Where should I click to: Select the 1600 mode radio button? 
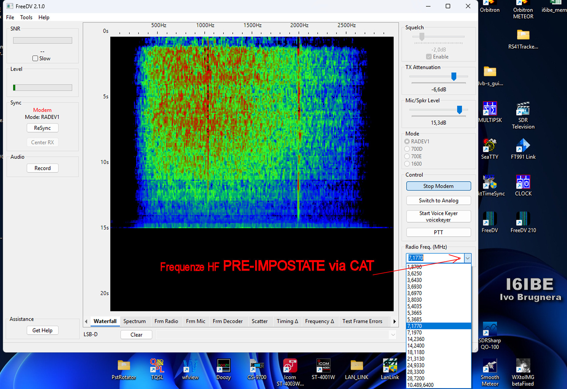click(407, 164)
